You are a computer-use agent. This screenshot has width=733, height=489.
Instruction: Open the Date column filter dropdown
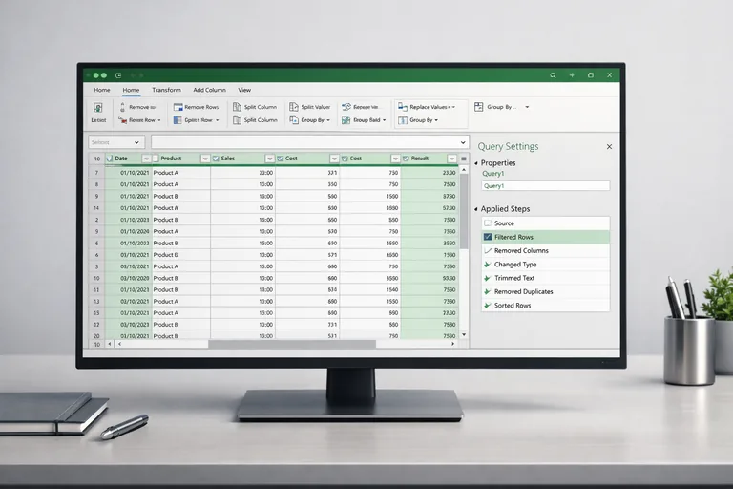[146, 159]
